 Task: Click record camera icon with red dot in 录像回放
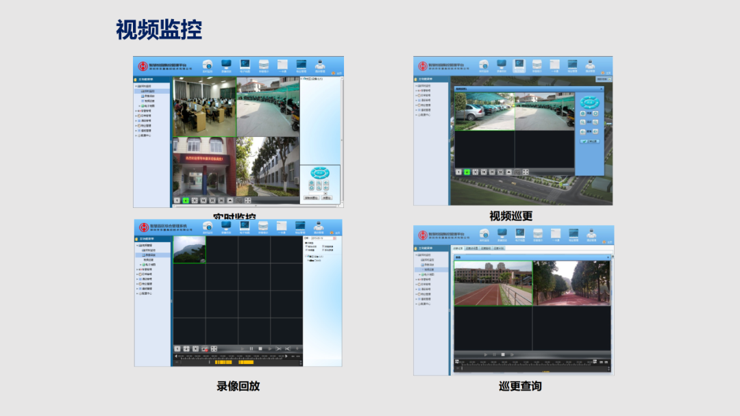205,349
